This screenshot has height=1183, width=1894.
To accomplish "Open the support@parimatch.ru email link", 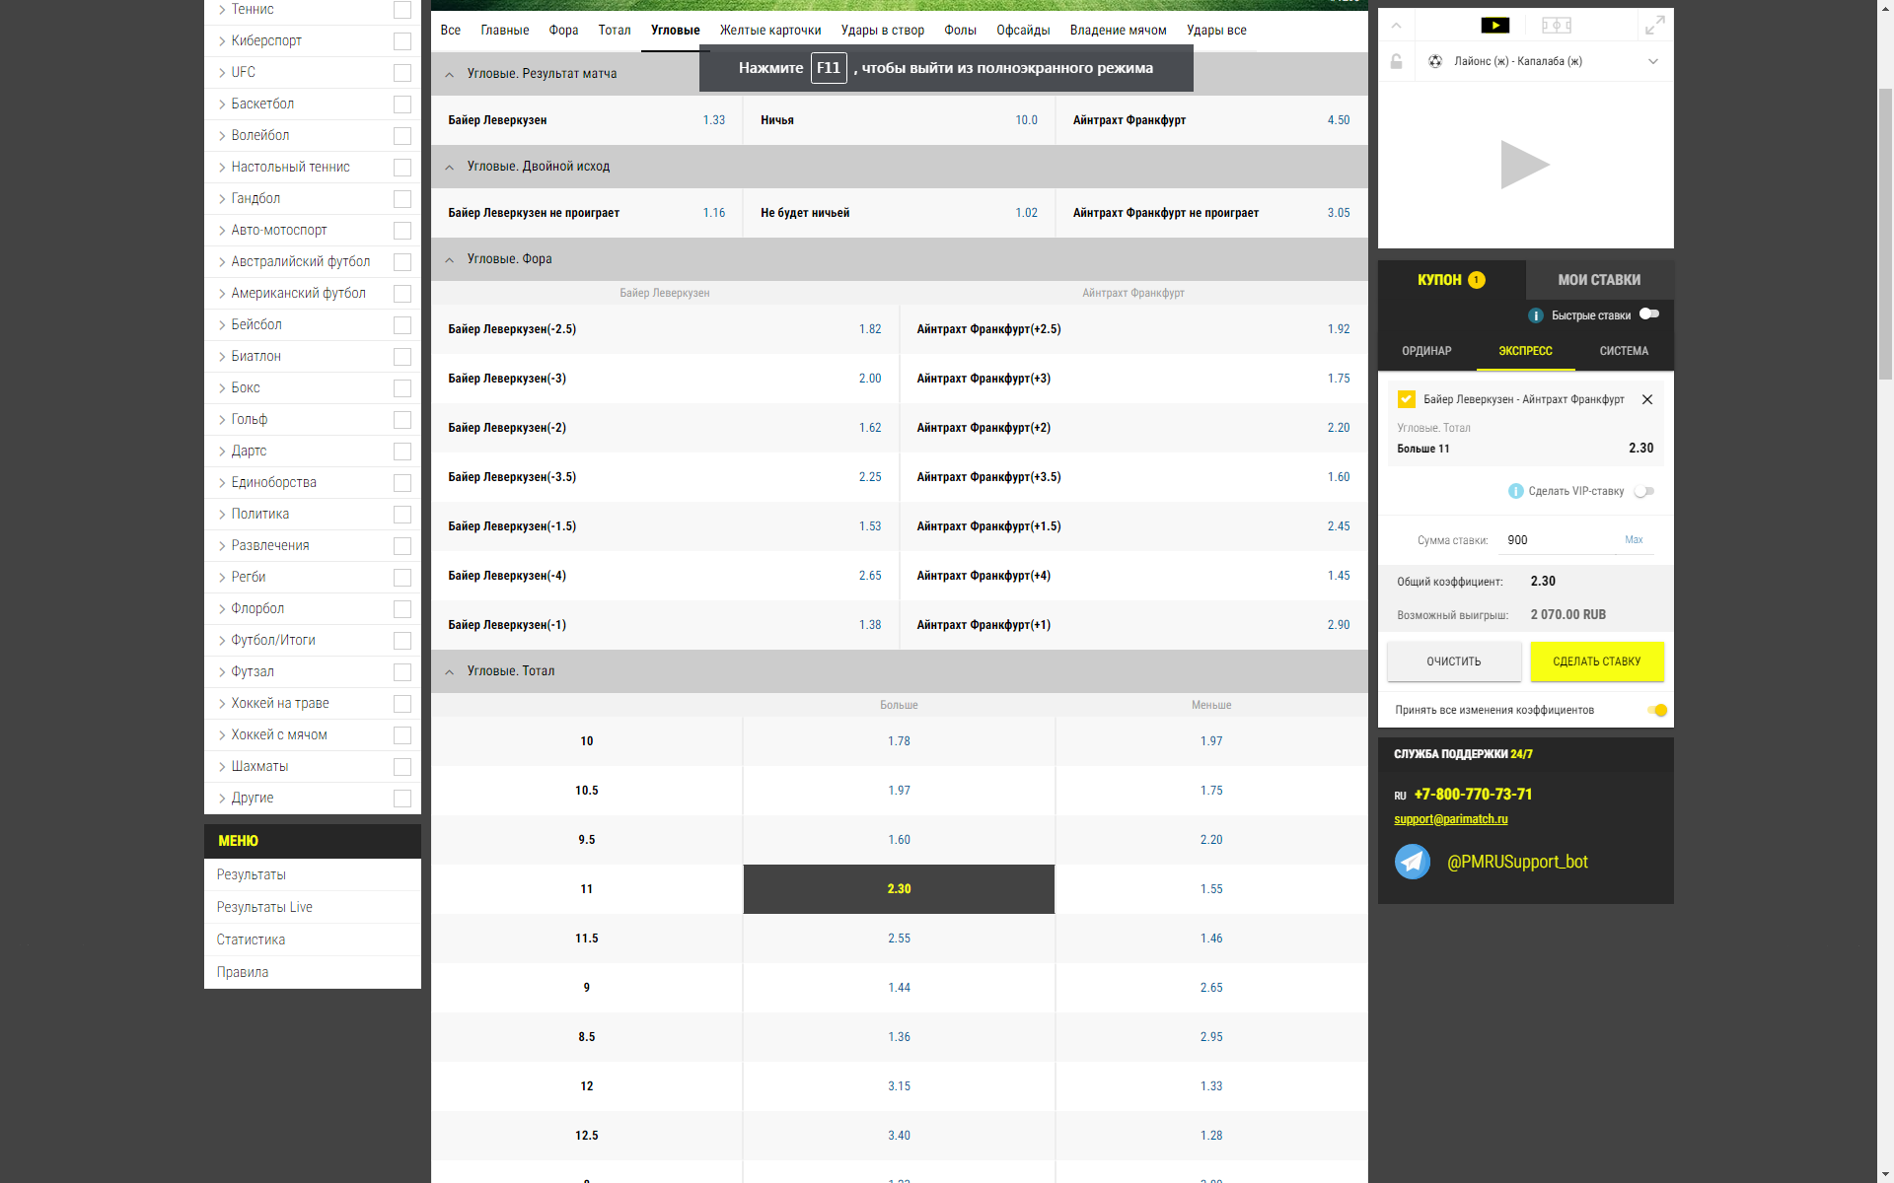I will [1450, 819].
